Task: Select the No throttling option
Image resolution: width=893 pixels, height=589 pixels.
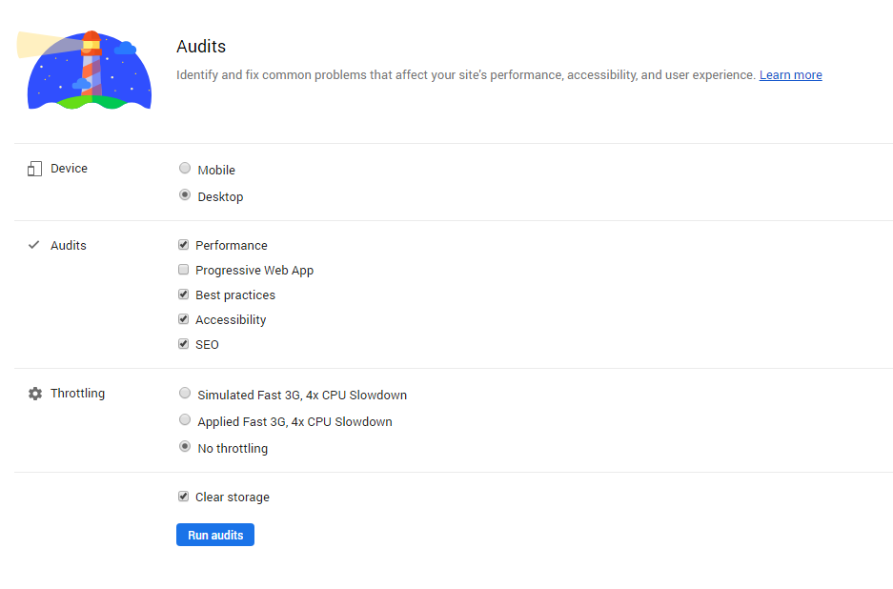Action: click(185, 447)
